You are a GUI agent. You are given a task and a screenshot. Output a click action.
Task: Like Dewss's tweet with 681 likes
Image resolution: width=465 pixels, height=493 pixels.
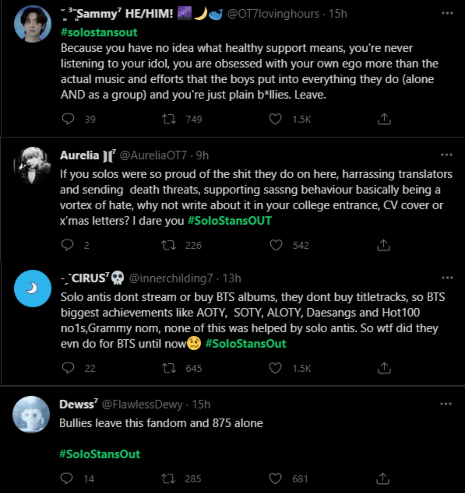275,479
